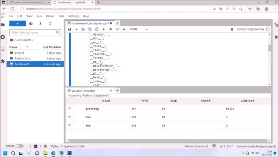Run the selected cell with the play icon
279x157 pixels.
pyautogui.click(x=104, y=29)
